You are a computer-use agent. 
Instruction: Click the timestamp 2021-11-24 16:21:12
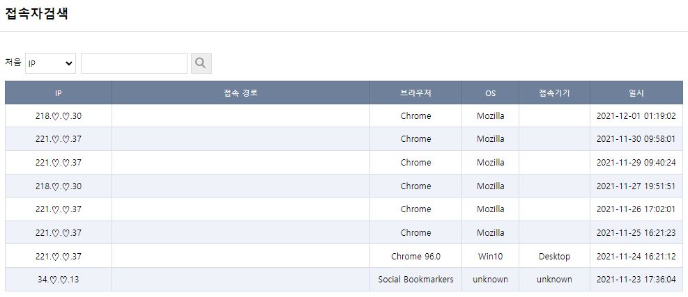(636, 256)
